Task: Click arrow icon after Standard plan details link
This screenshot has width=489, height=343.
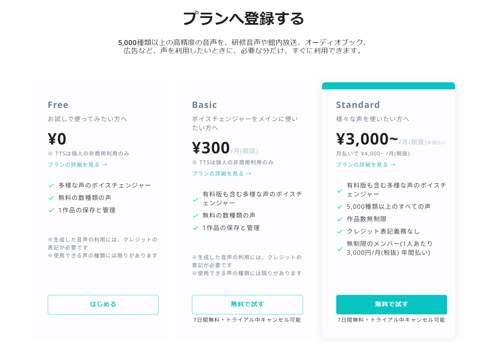Action: coord(393,165)
